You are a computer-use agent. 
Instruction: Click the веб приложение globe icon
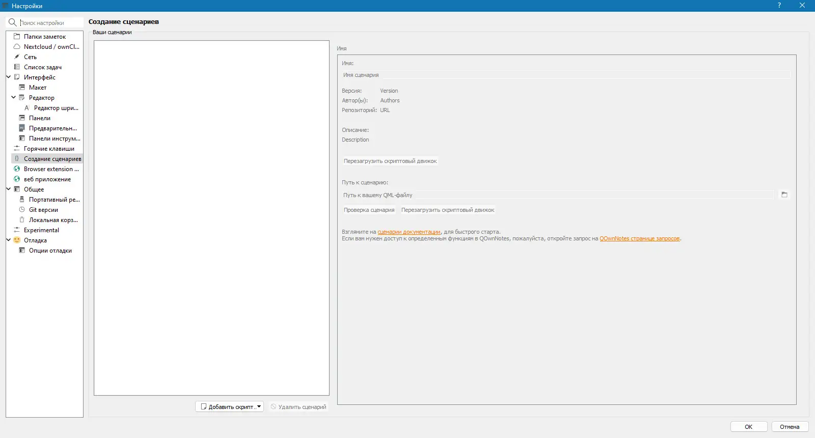click(17, 179)
